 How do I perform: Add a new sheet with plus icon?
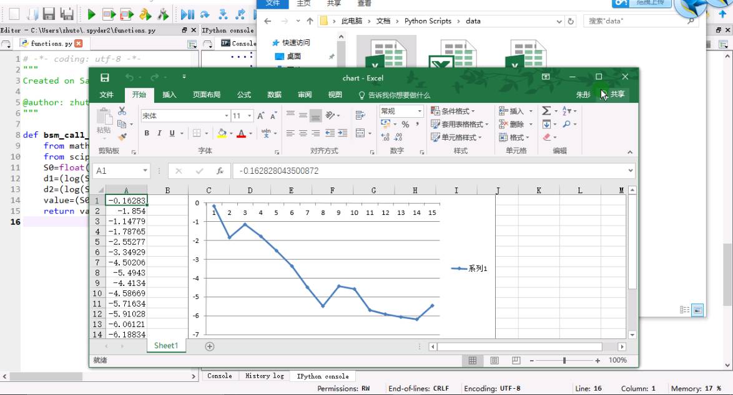tap(210, 346)
